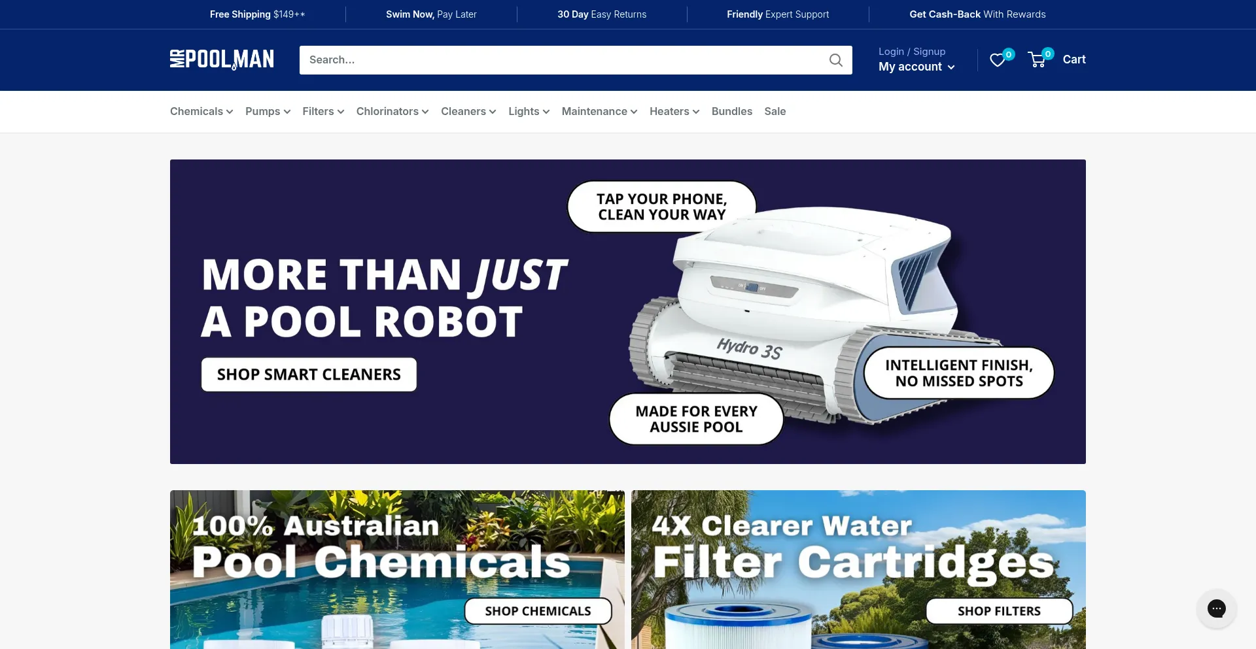This screenshot has height=649, width=1256.
Task: Click Shop Filters button
Action: [x=999, y=611]
